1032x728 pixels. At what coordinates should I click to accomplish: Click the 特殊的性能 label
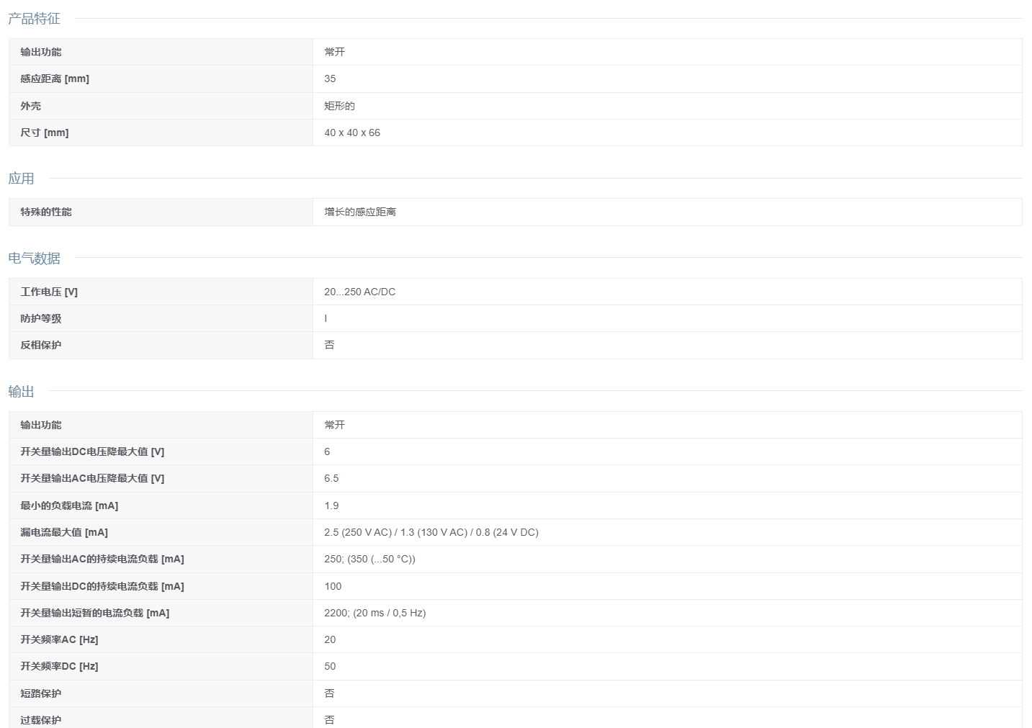pyautogui.click(x=46, y=212)
